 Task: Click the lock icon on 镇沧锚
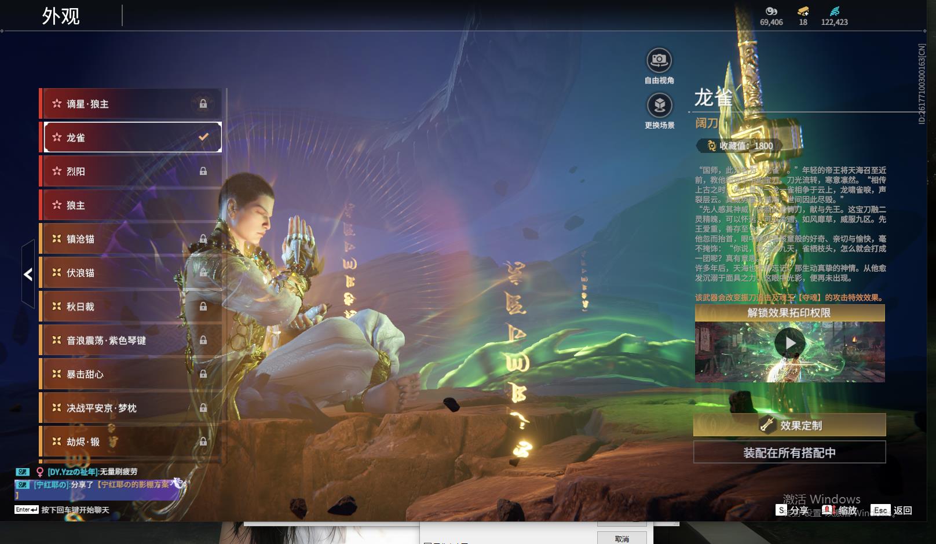pos(203,239)
